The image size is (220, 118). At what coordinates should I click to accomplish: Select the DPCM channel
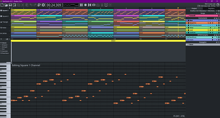5,33
